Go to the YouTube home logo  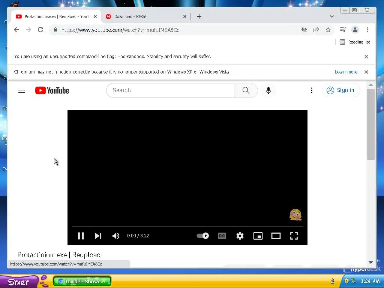(52, 90)
